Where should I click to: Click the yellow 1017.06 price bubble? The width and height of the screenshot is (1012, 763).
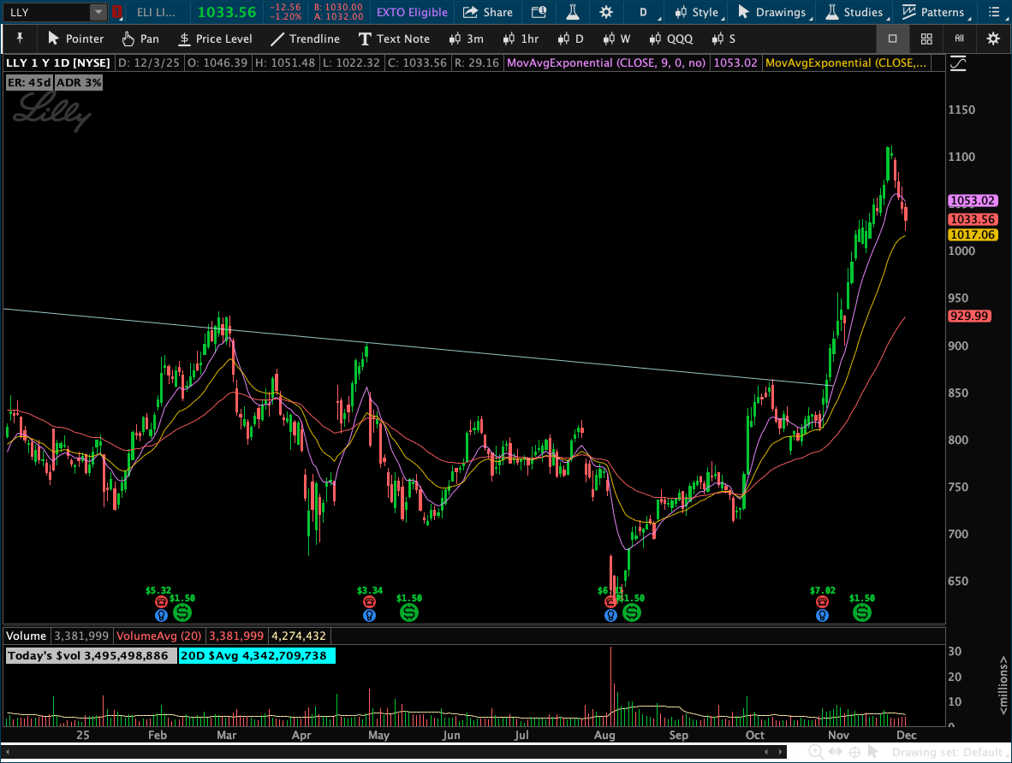[972, 234]
